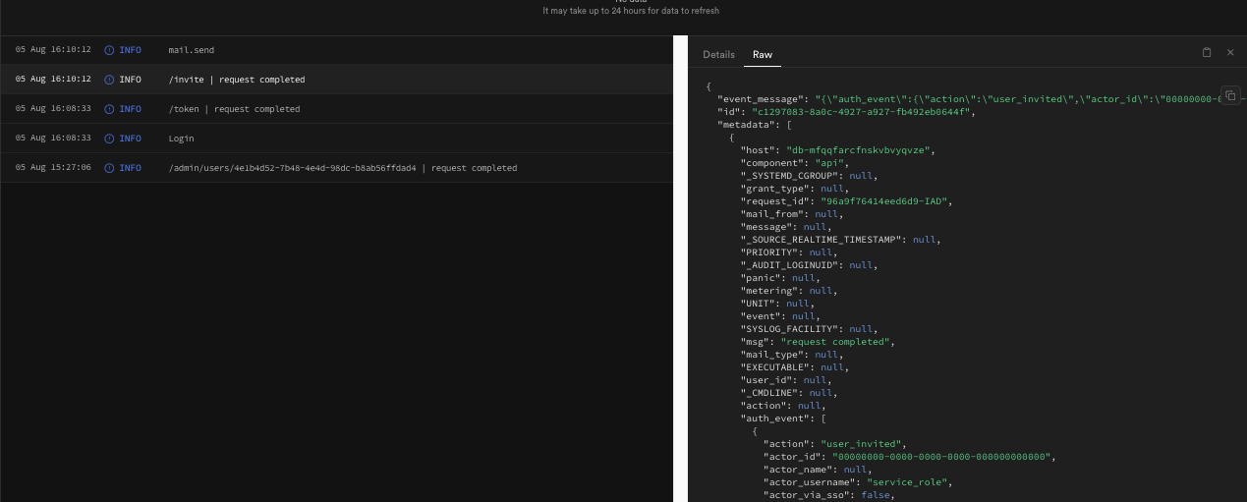Switch to the Details tab
The height and width of the screenshot is (502, 1247).
pos(718,55)
